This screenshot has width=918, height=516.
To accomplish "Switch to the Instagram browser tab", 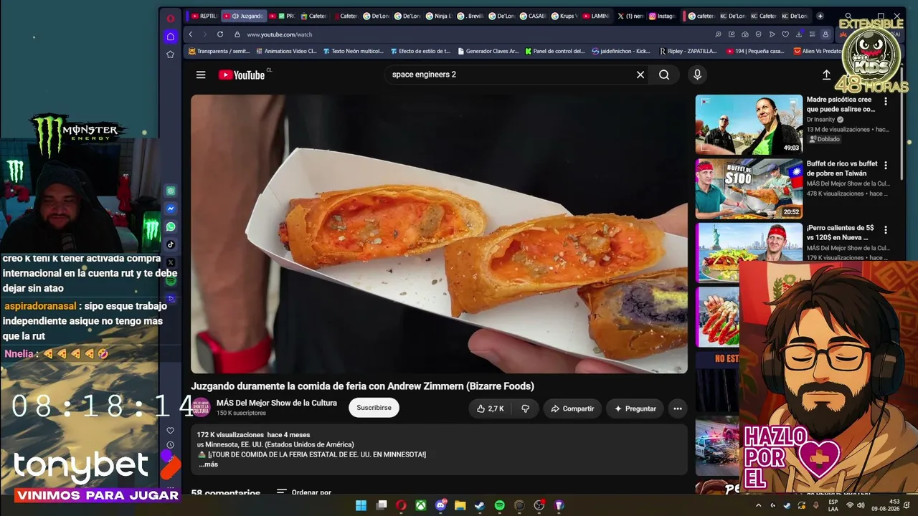I will point(663,16).
